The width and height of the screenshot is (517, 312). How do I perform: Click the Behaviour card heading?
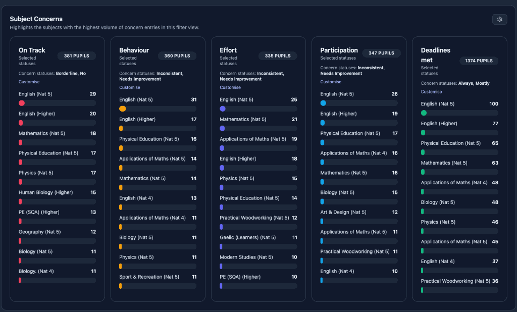point(134,50)
